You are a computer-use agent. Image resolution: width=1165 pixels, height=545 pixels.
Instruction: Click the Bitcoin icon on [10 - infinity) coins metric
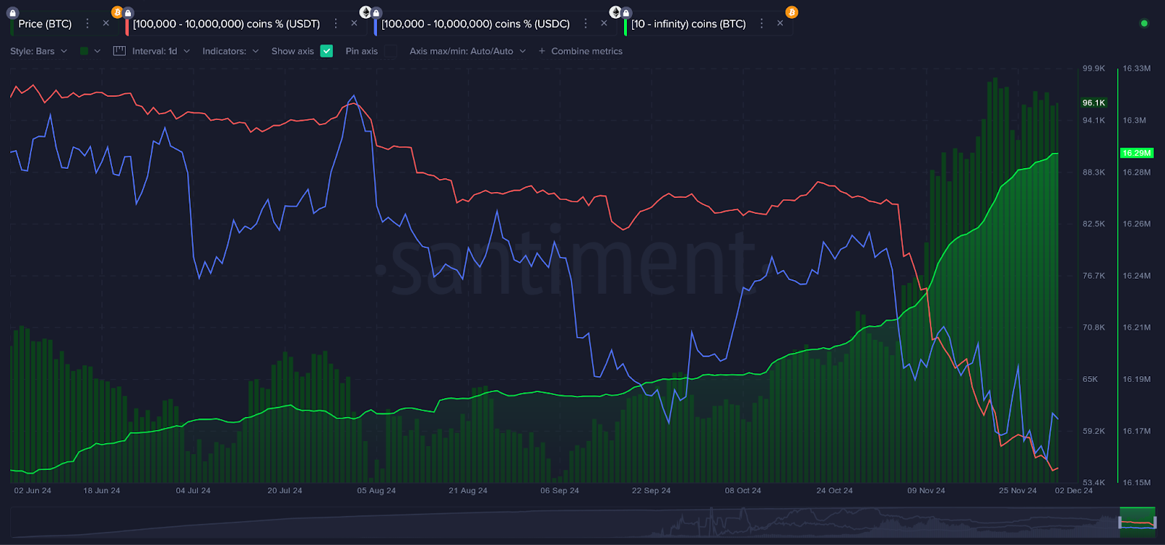coord(791,12)
